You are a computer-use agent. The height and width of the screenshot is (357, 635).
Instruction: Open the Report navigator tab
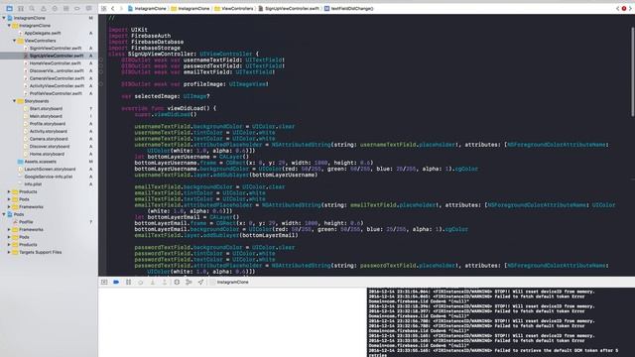coord(88,8)
